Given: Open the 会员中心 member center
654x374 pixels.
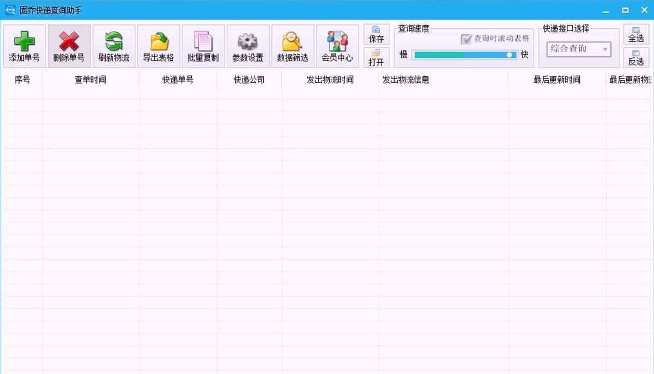Looking at the screenshot, I should point(337,46).
